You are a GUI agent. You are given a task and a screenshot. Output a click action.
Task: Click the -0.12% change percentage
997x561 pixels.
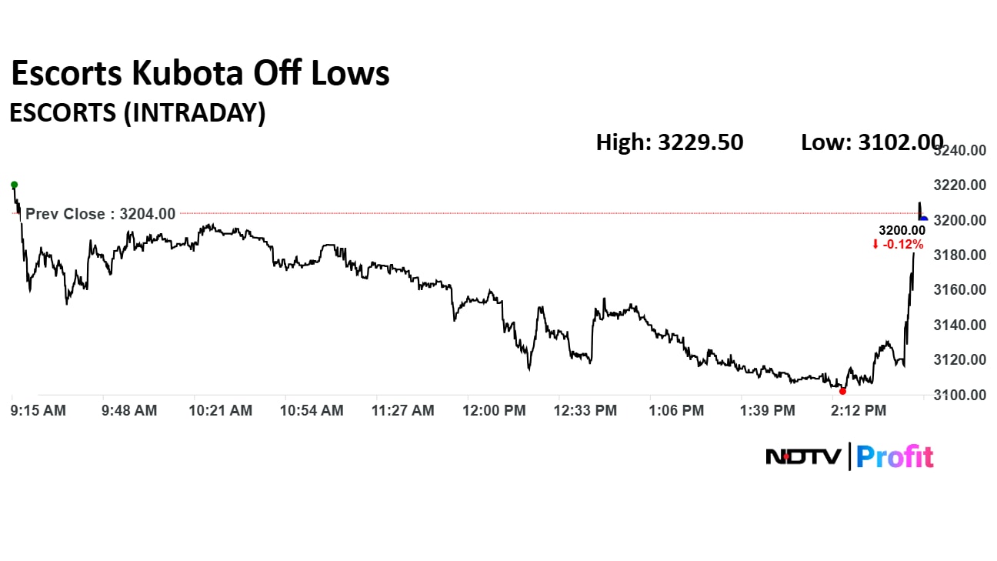[903, 245]
